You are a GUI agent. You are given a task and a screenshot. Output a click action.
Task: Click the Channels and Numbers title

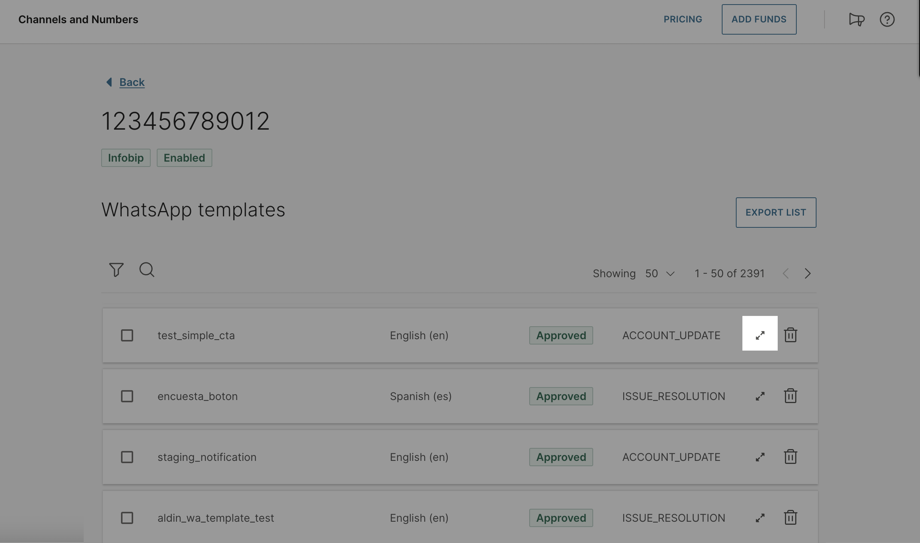(x=78, y=19)
